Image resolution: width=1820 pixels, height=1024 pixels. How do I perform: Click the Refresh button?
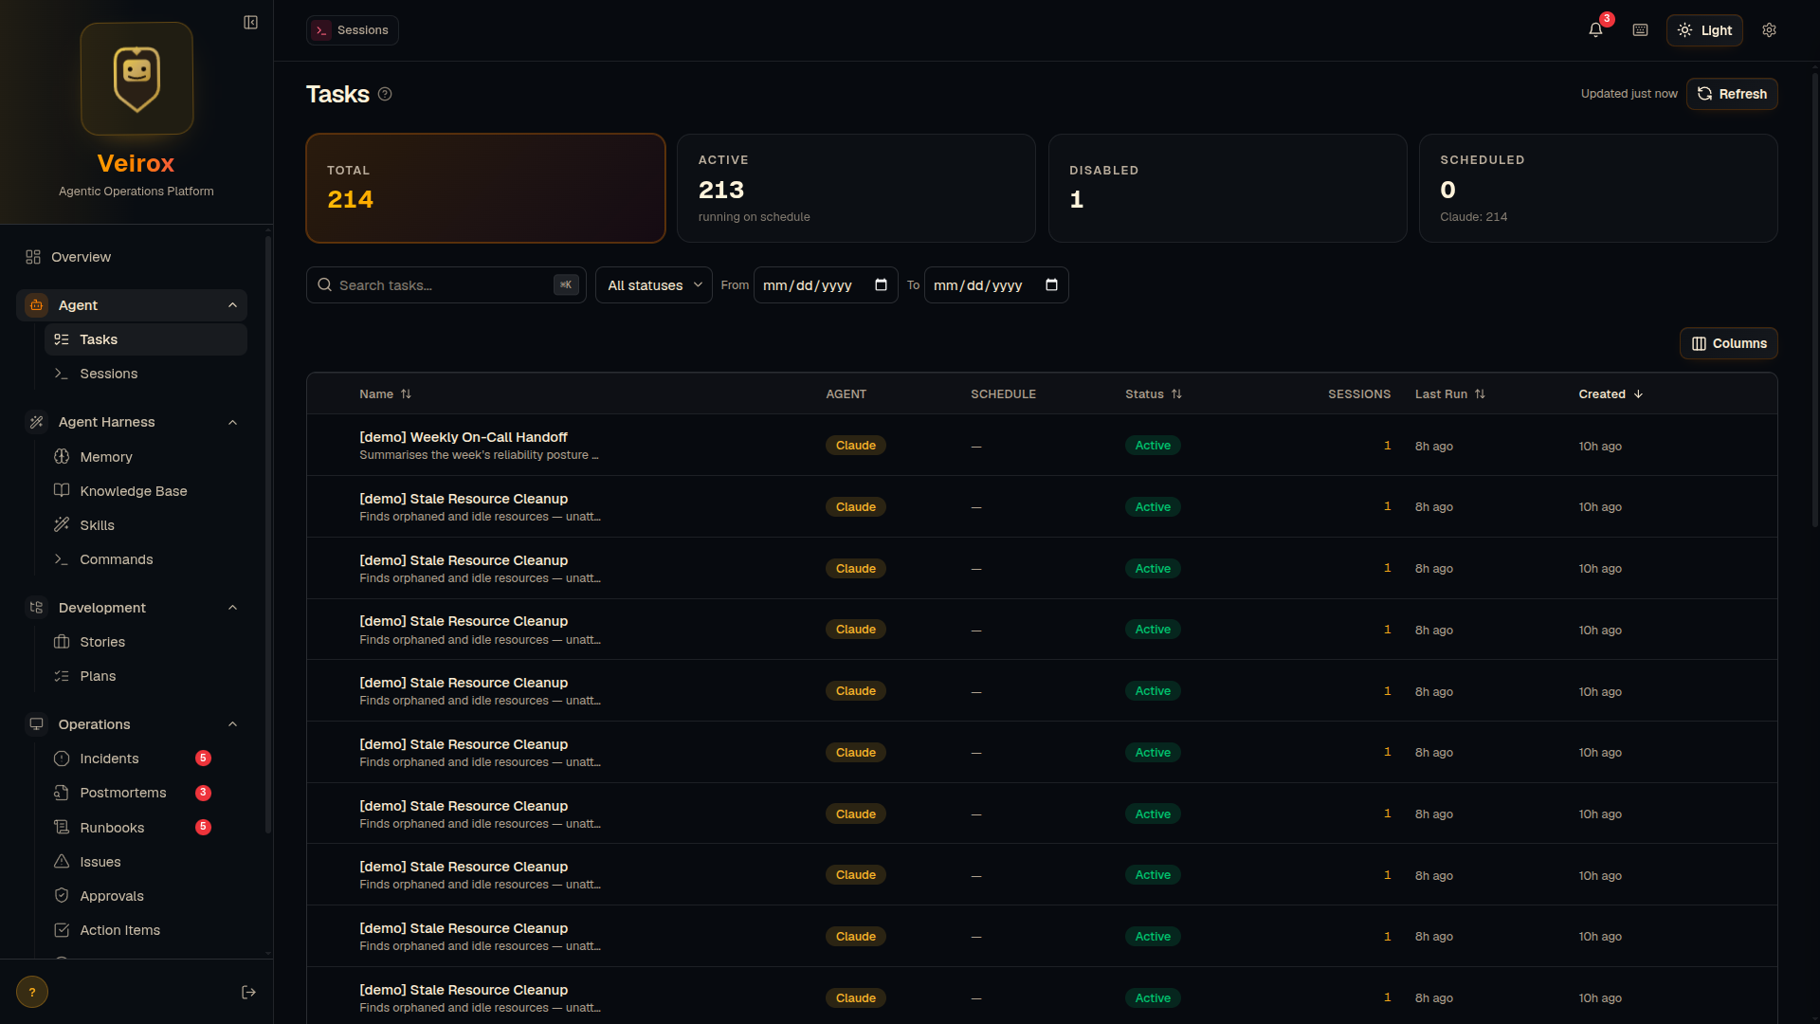1732,94
